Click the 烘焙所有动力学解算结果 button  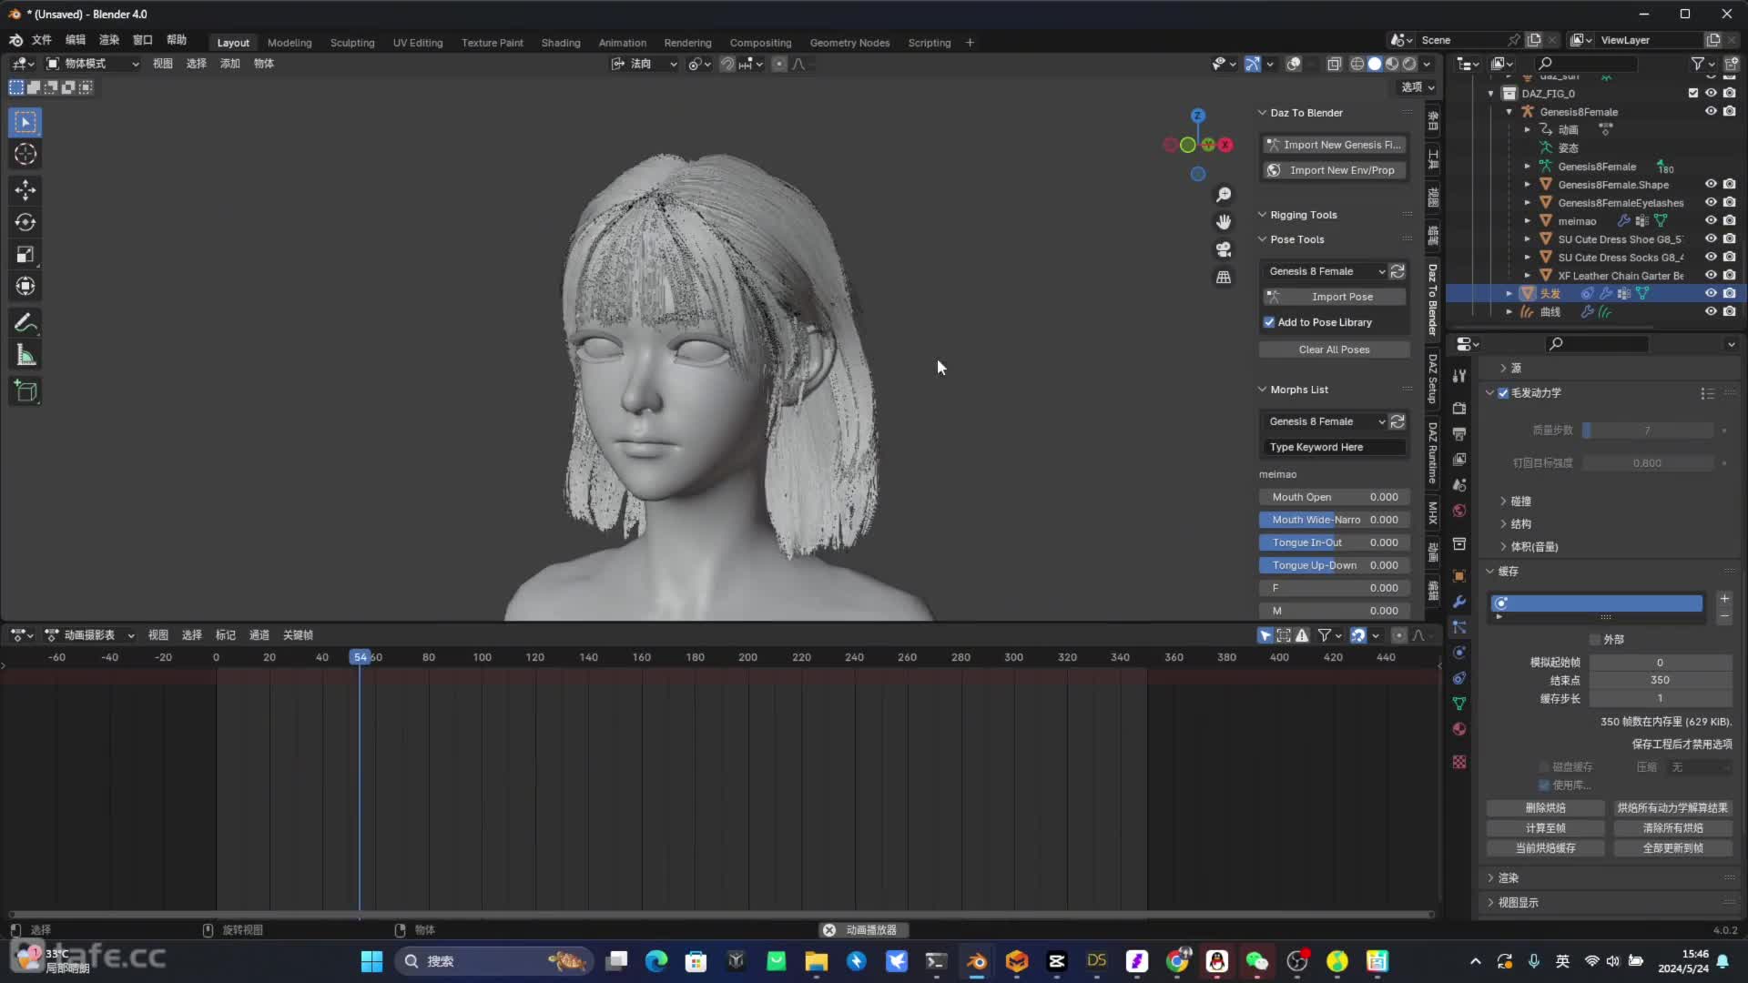[x=1672, y=808]
